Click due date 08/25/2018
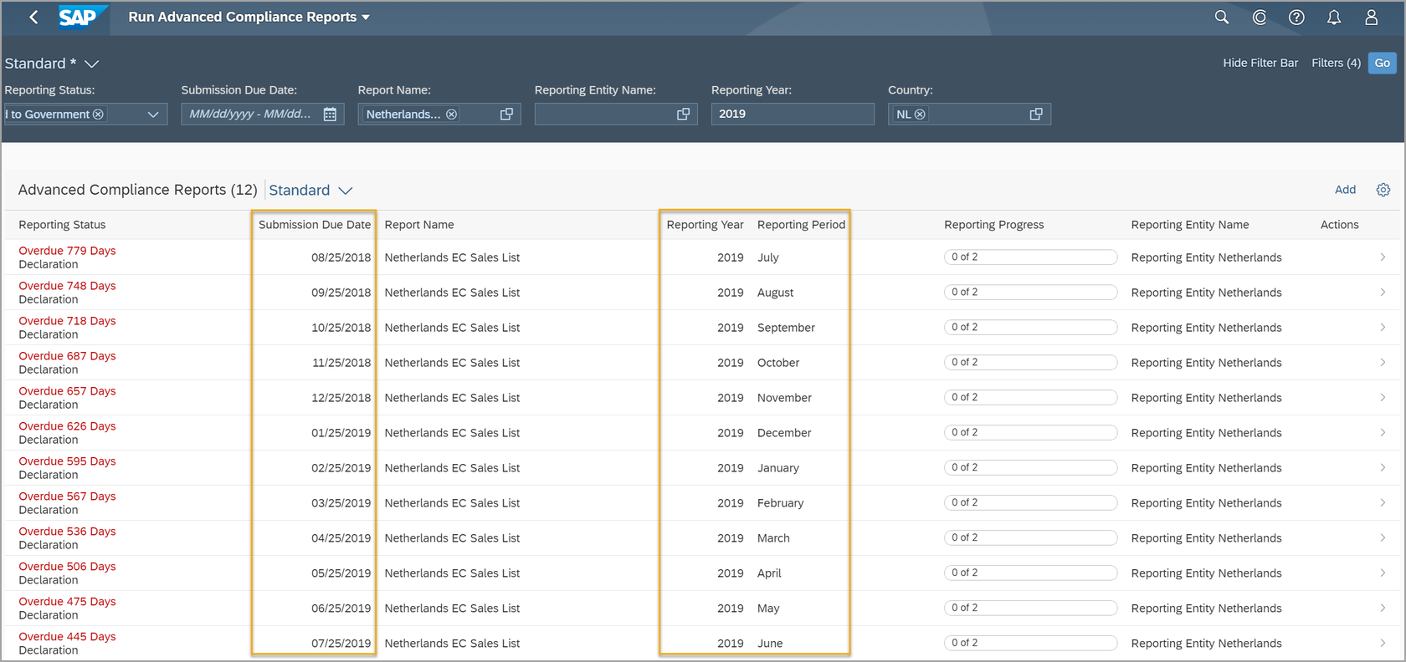 [x=341, y=257]
